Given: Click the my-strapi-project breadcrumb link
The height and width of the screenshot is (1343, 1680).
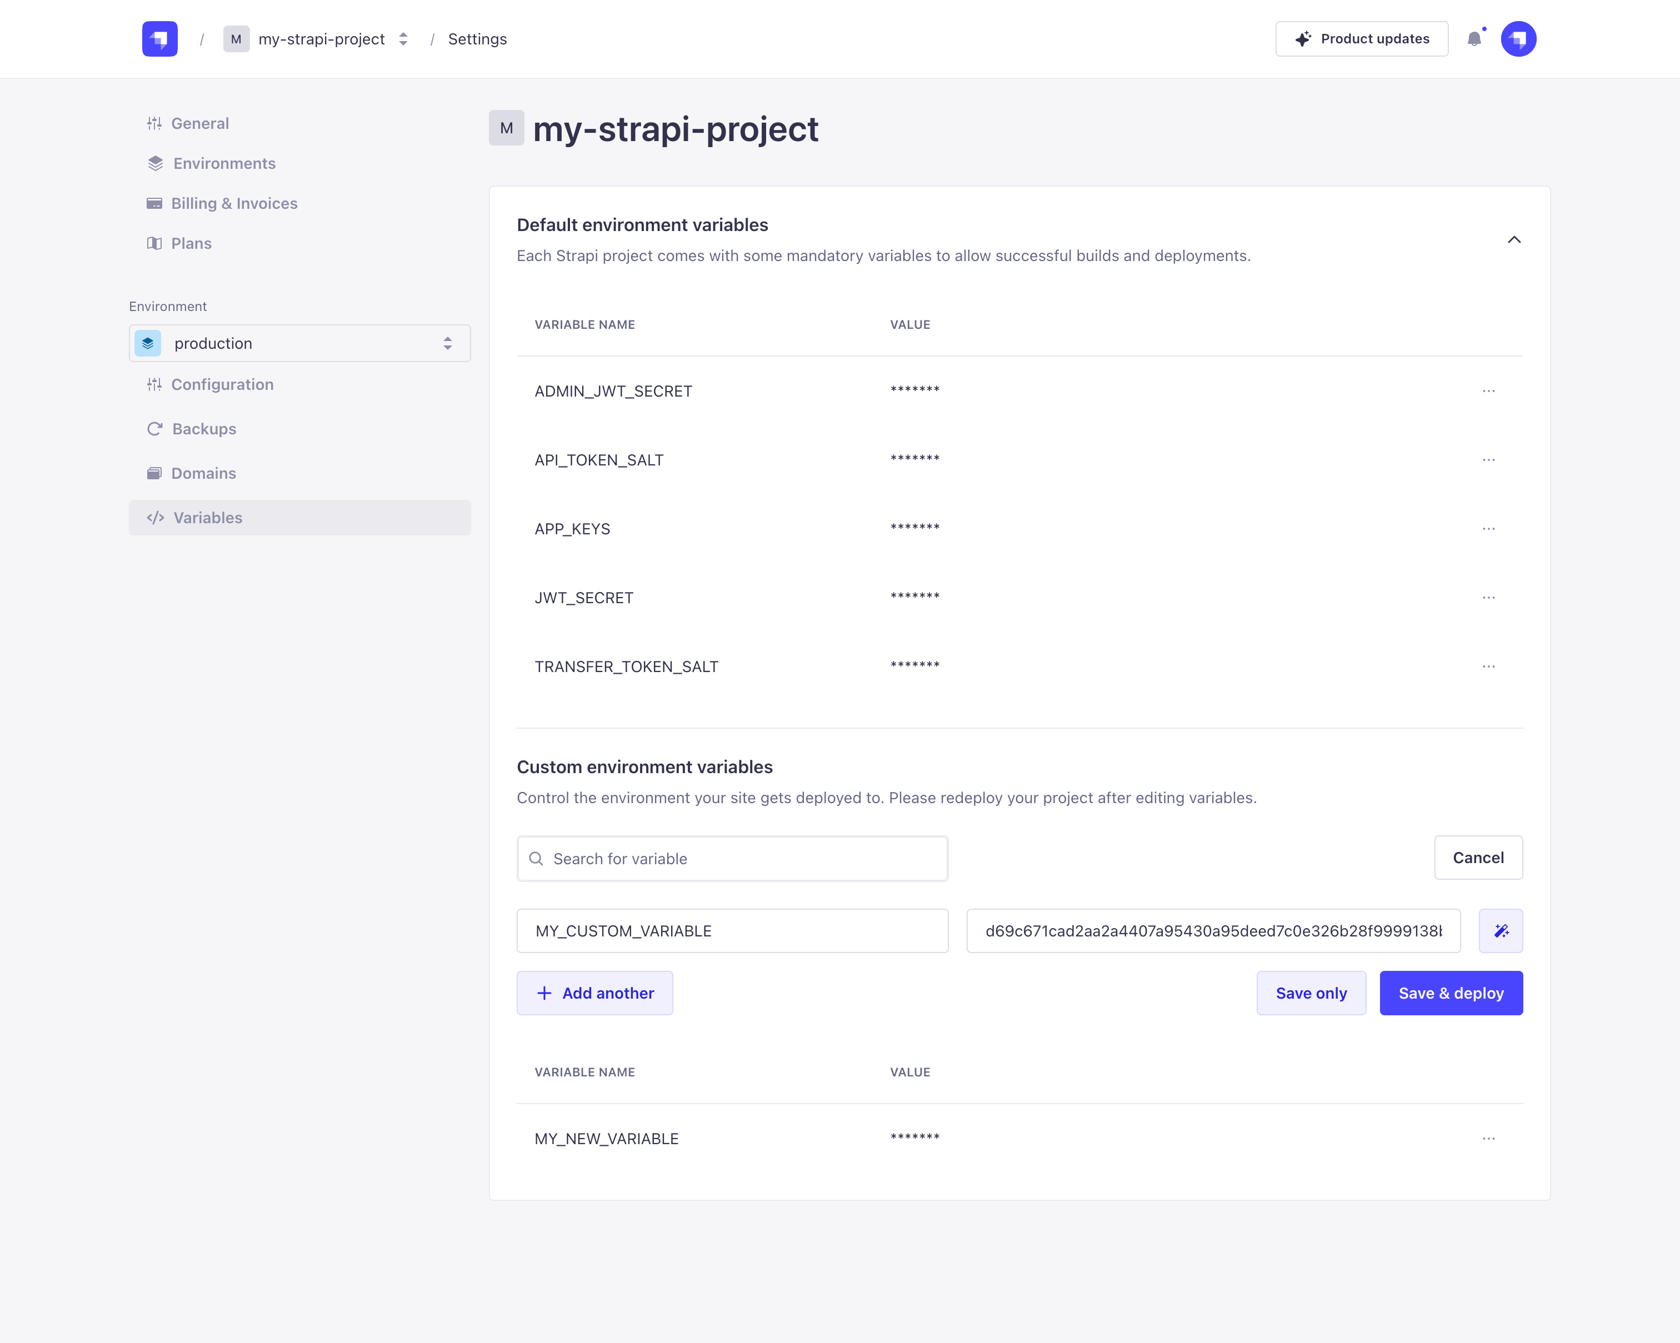Looking at the screenshot, I should click(322, 39).
